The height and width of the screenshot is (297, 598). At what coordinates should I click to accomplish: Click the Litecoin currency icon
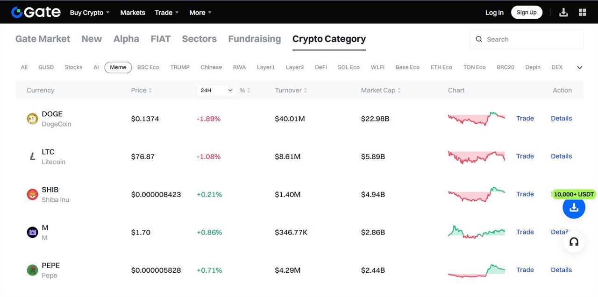(32, 156)
